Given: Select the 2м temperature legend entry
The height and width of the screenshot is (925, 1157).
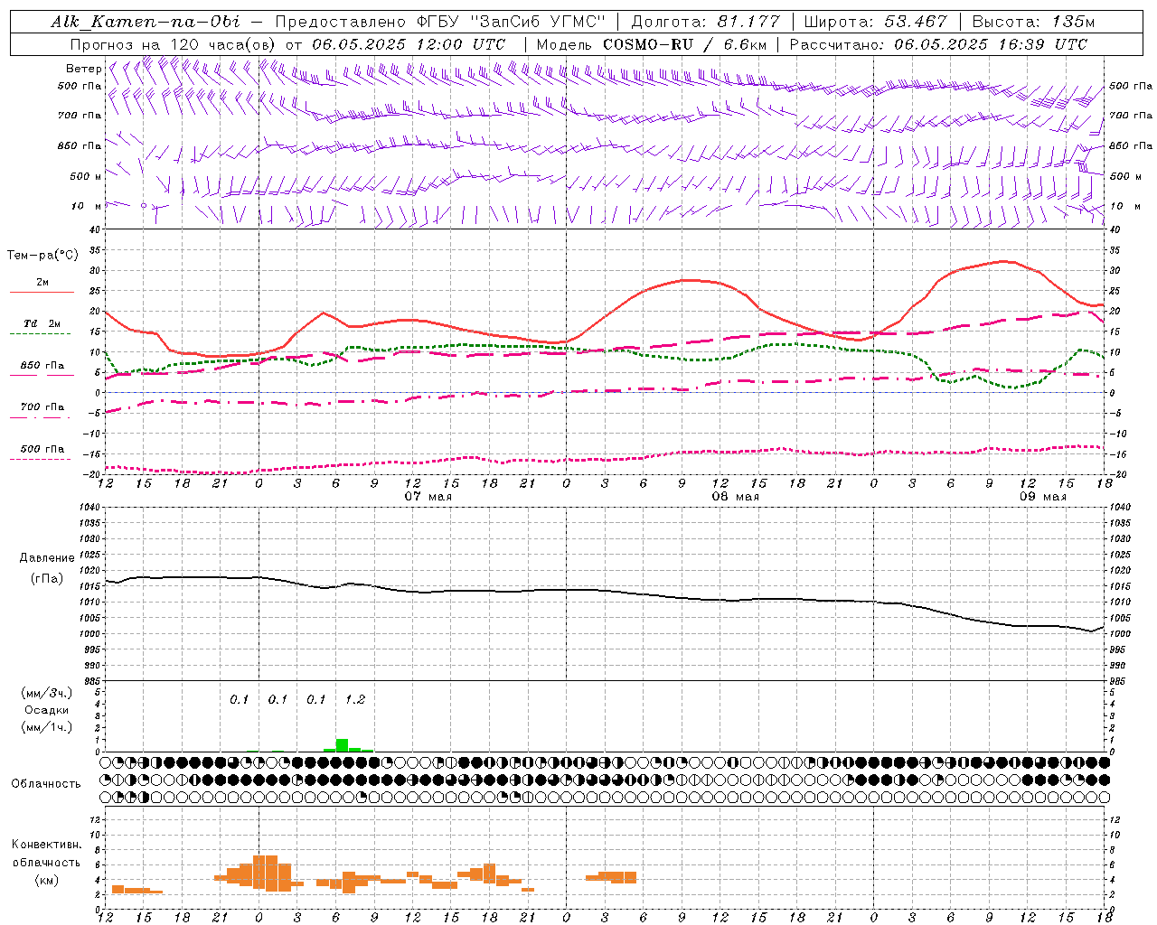Looking at the screenshot, I should (x=42, y=282).
